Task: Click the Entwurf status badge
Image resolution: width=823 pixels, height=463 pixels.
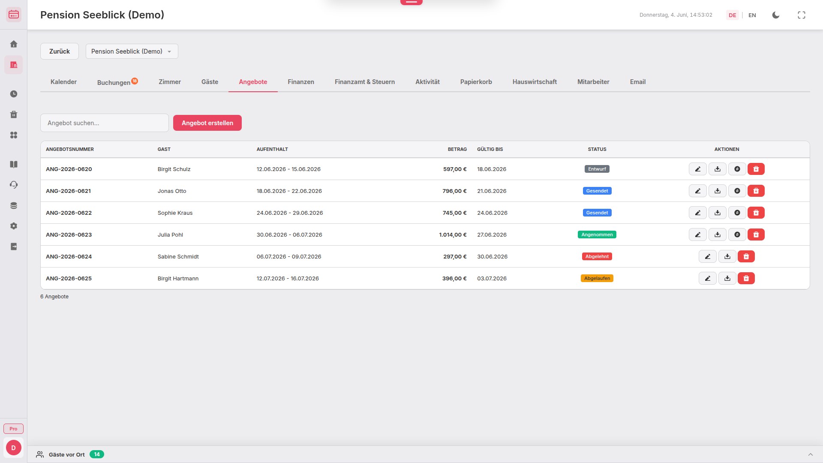Action: (x=597, y=169)
